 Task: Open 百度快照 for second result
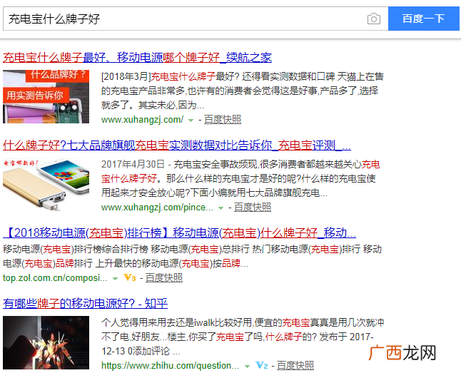[x=253, y=208]
